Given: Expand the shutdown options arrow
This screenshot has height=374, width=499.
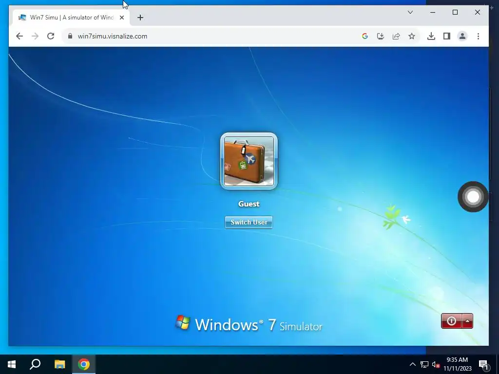Looking at the screenshot, I should 467,321.
